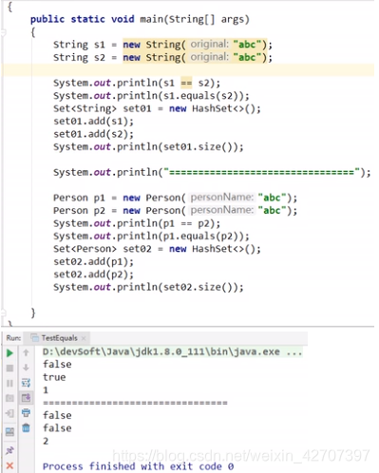Rerun TestEquals with the green play icon
Screen dimensions: 379x473
coord(9,352)
